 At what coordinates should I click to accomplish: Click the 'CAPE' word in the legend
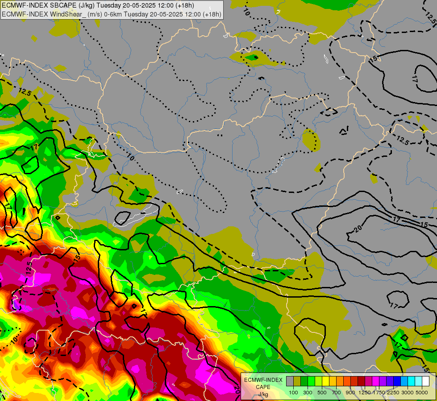point(263,387)
